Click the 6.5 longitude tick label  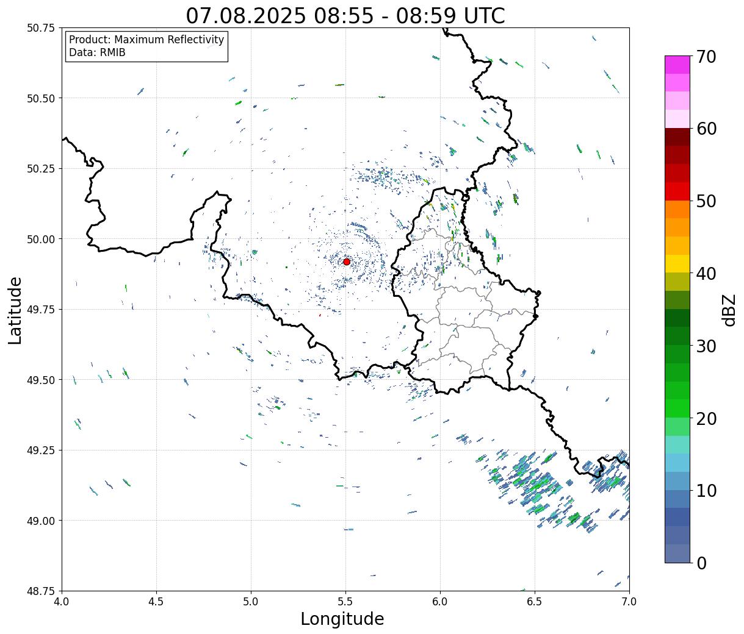535,602
